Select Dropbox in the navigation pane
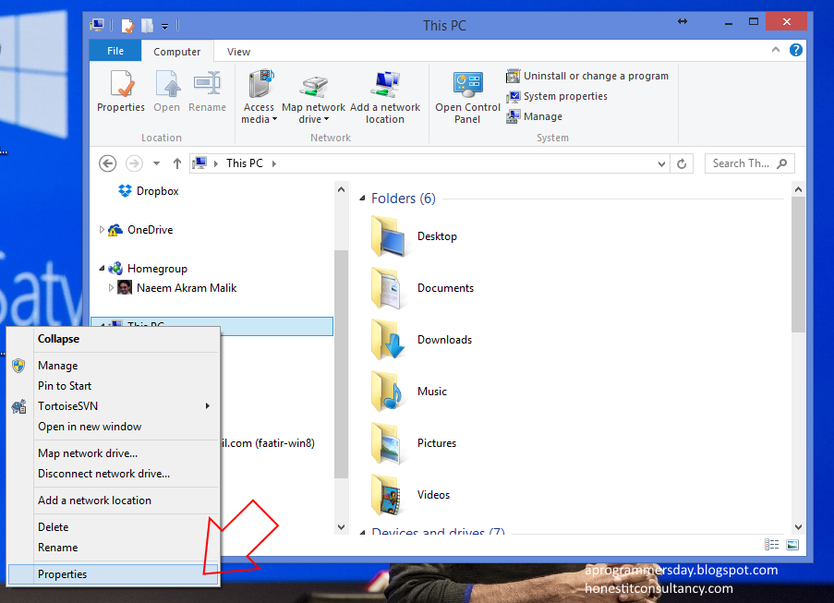The width and height of the screenshot is (834, 603). [x=149, y=191]
